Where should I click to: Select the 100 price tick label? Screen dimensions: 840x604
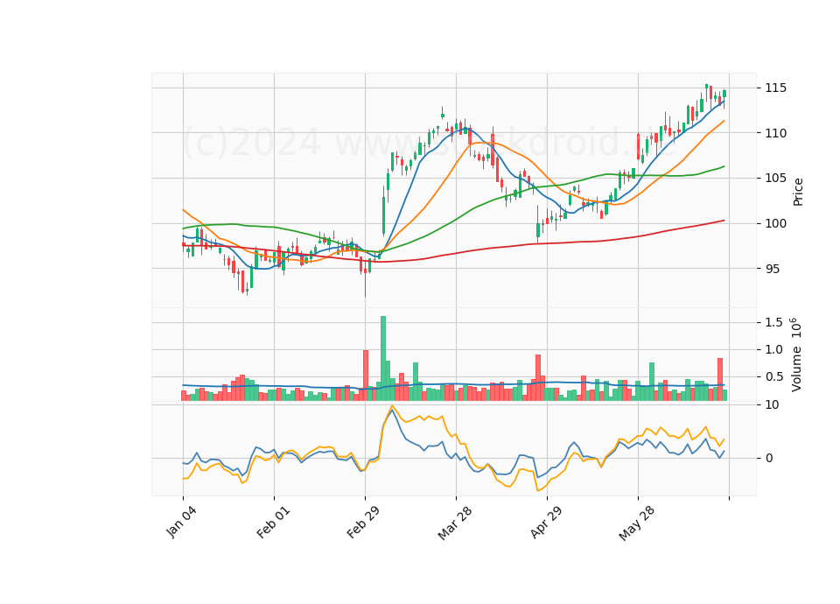click(x=776, y=223)
